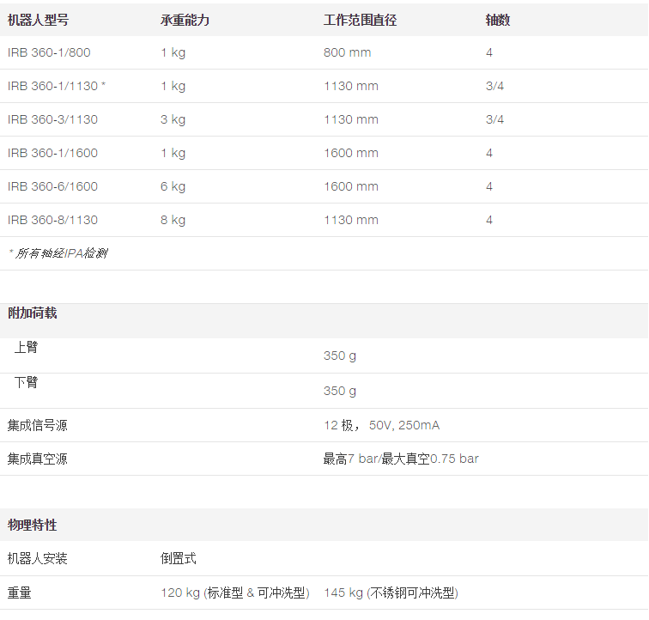
Task: Click 1600 mm in the IRB 360-1/1600 row
Action: 351,153
